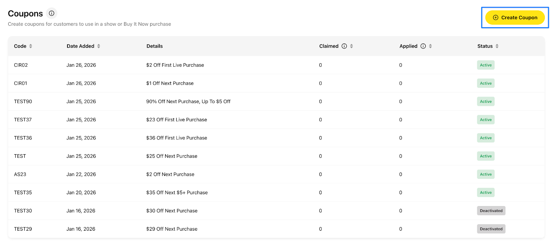Click Deactivated badge on TEST30 row

point(491,211)
